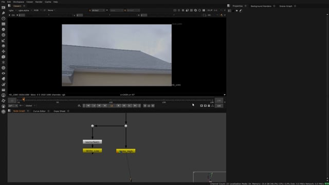This screenshot has height=185, width=329.
Task: Toggle the viewer pause updating button
Action: pyautogui.click(x=204, y=10)
